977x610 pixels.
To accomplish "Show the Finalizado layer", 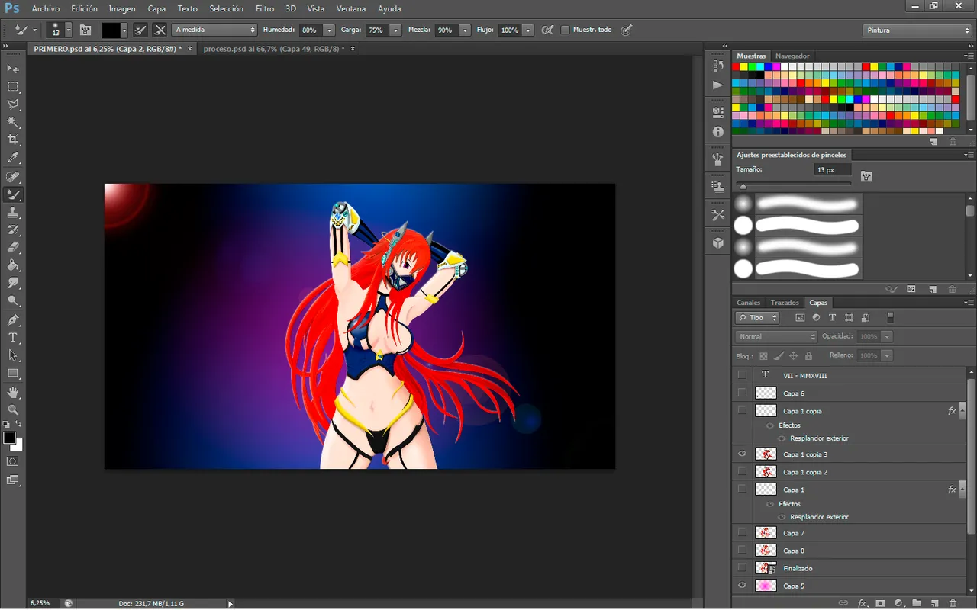I will pos(742,568).
